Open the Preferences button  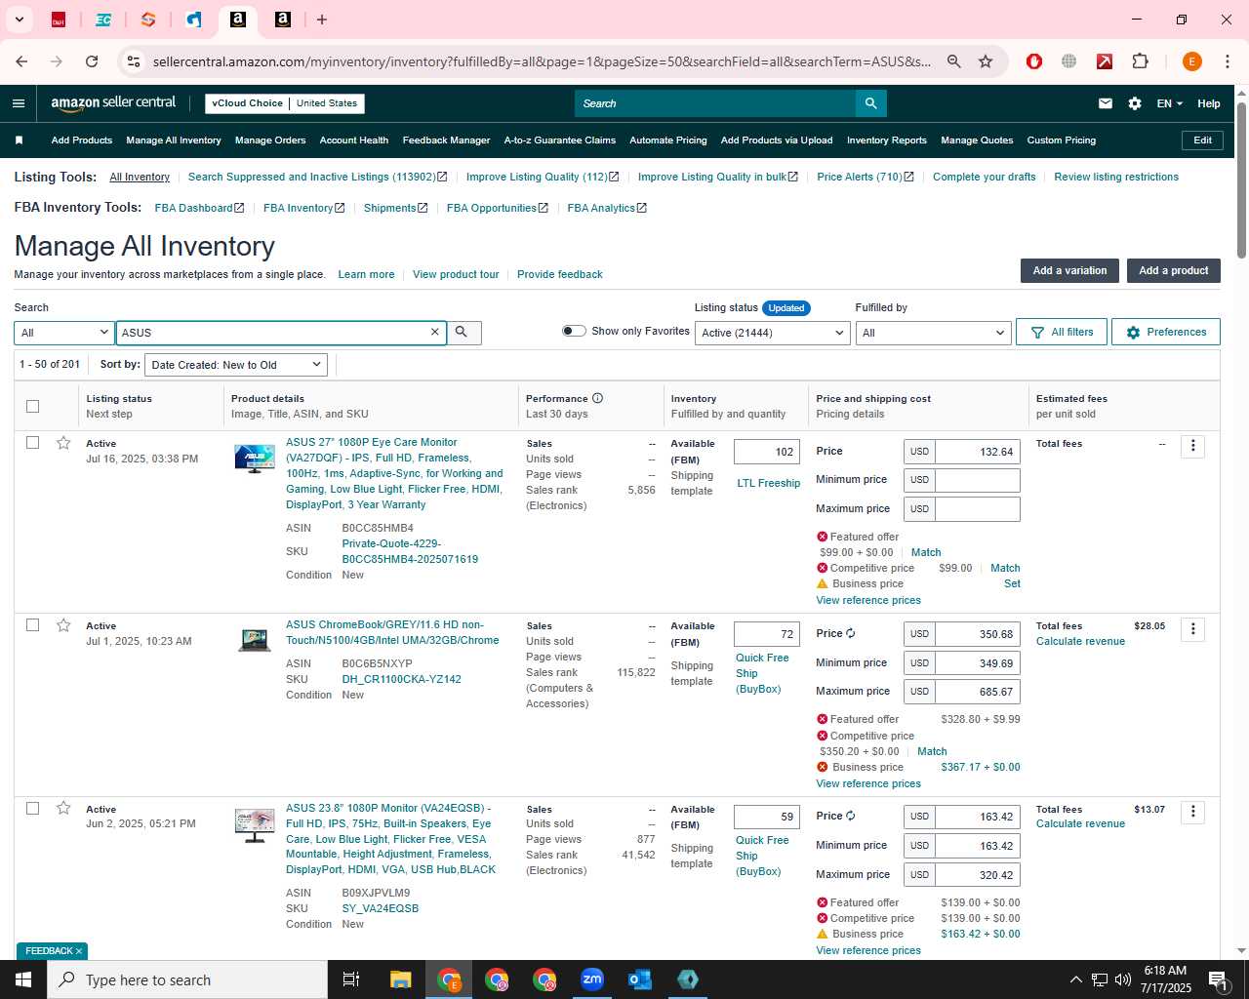point(1166,332)
